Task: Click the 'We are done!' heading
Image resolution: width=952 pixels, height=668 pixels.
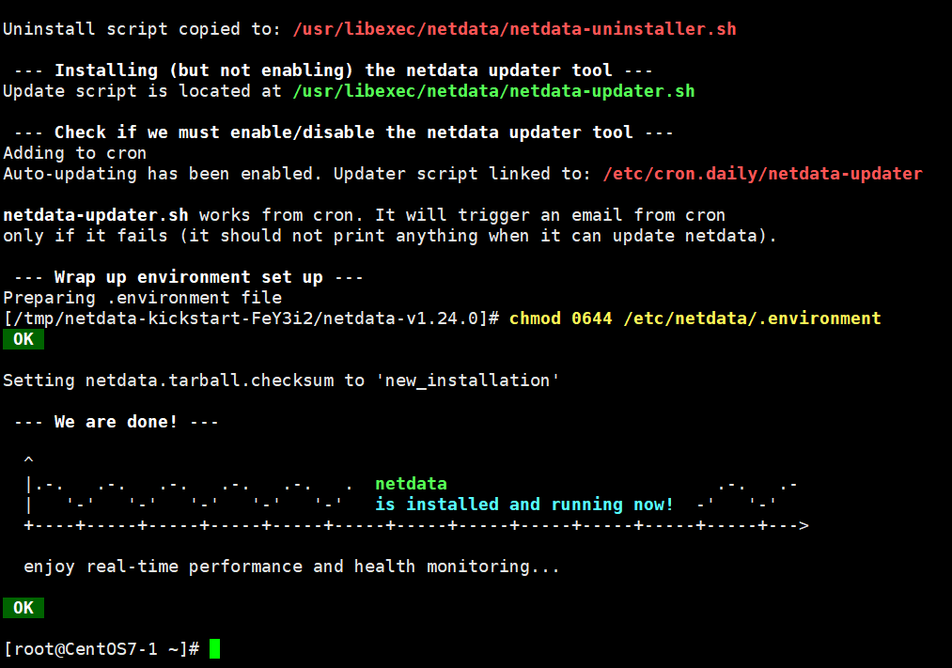Action: [x=117, y=422]
